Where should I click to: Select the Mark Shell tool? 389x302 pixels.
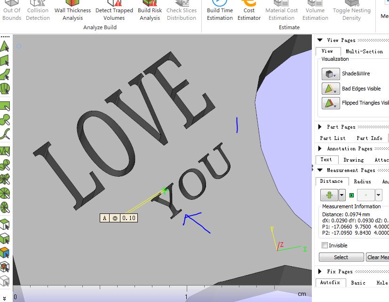pyautogui.click(x=5, y=89)
